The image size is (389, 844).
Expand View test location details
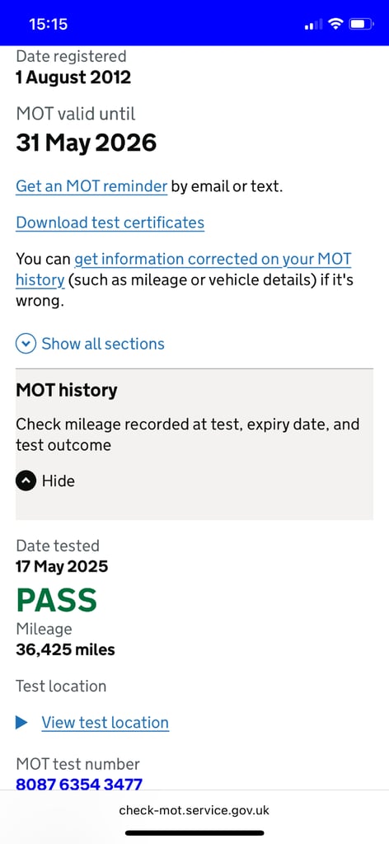click(x=105, y=722)
